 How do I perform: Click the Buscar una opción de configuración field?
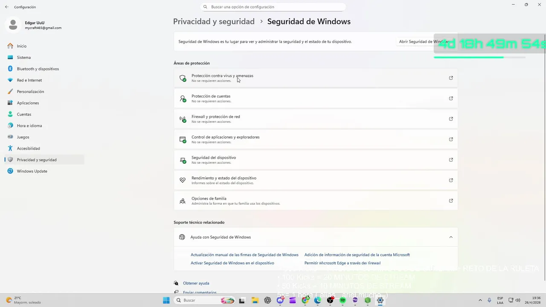[x=273, y=7]
